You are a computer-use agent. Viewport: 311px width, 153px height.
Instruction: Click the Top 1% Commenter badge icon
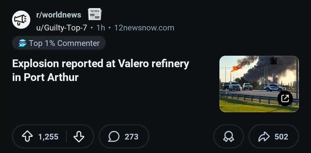[x=22, y=43]
